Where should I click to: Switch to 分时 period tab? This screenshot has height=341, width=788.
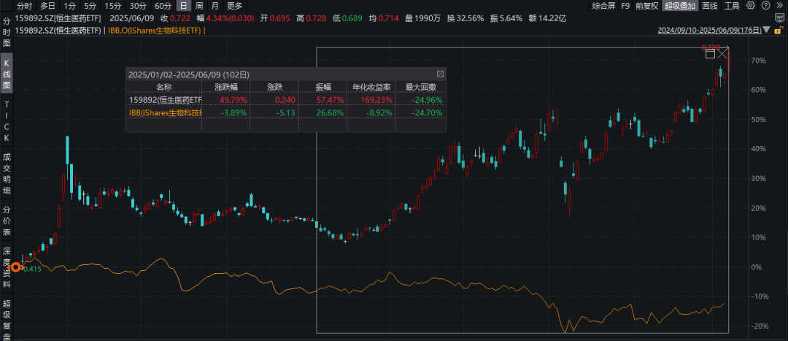click(x=25, y=6)
